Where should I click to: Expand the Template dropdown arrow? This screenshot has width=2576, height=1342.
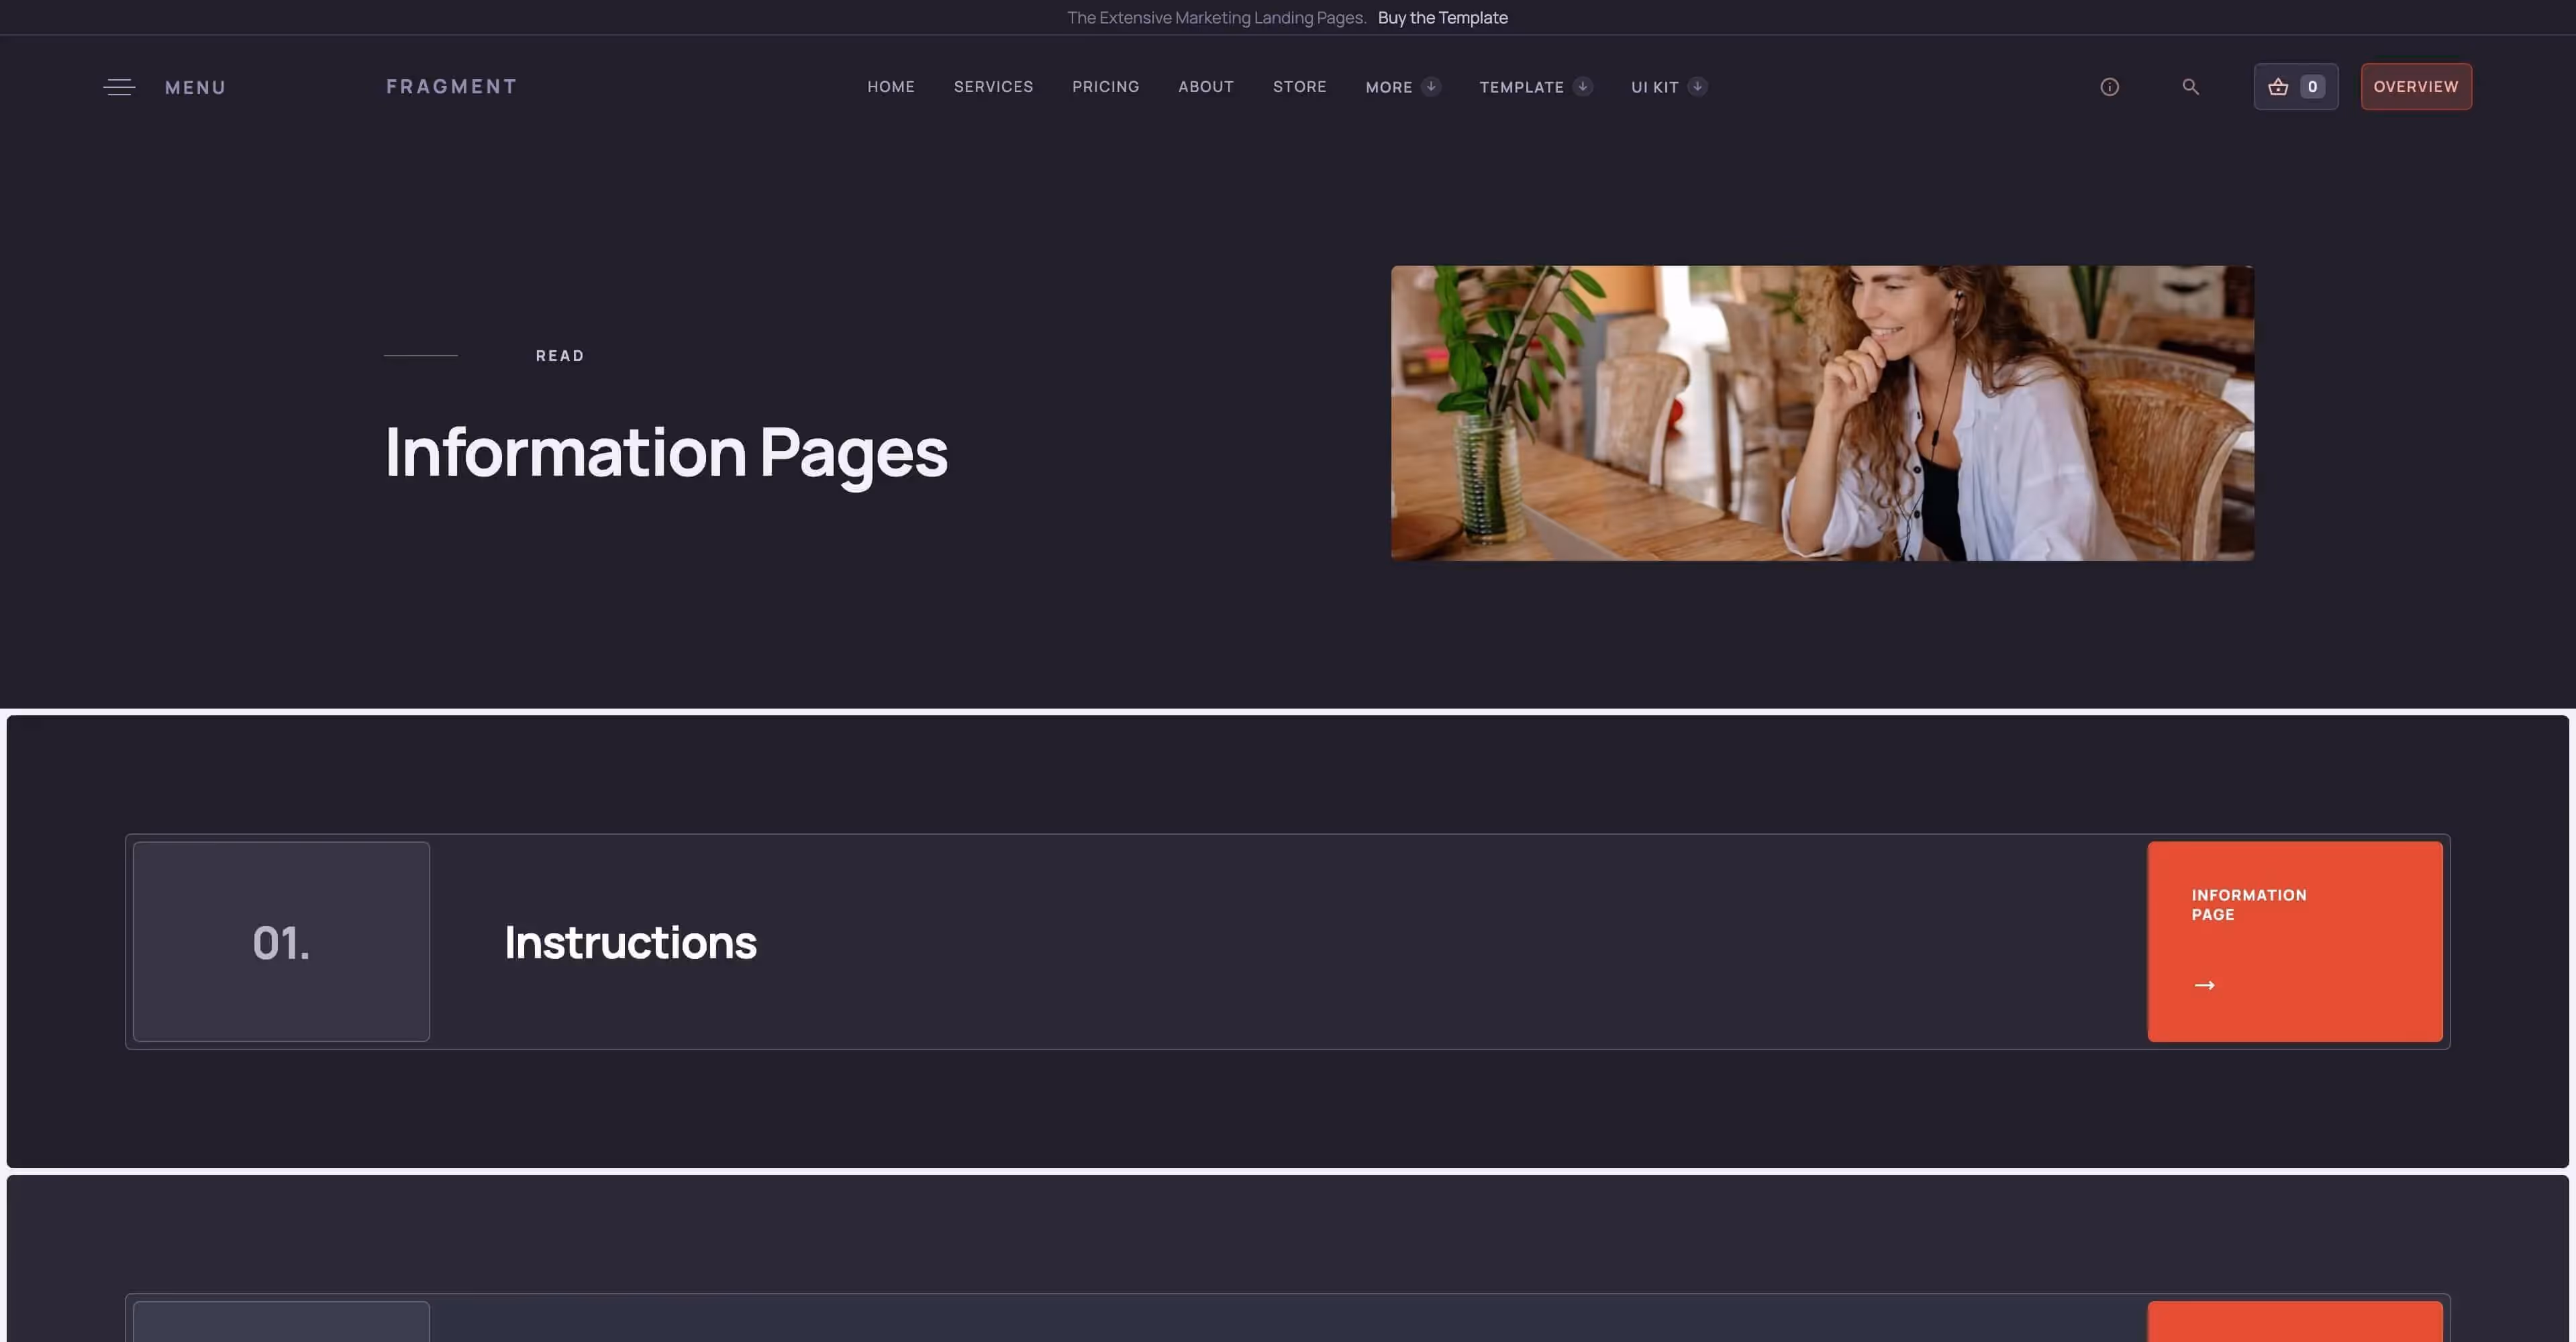click(1582, 86)
